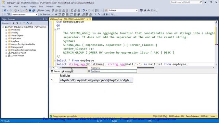Click the Quick Launch search box
219x123 pixels.
(x=186, y=2)
